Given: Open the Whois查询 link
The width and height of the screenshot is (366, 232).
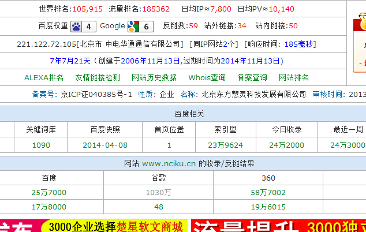Looking at the screenshot, I should click(x=207, y=77).
